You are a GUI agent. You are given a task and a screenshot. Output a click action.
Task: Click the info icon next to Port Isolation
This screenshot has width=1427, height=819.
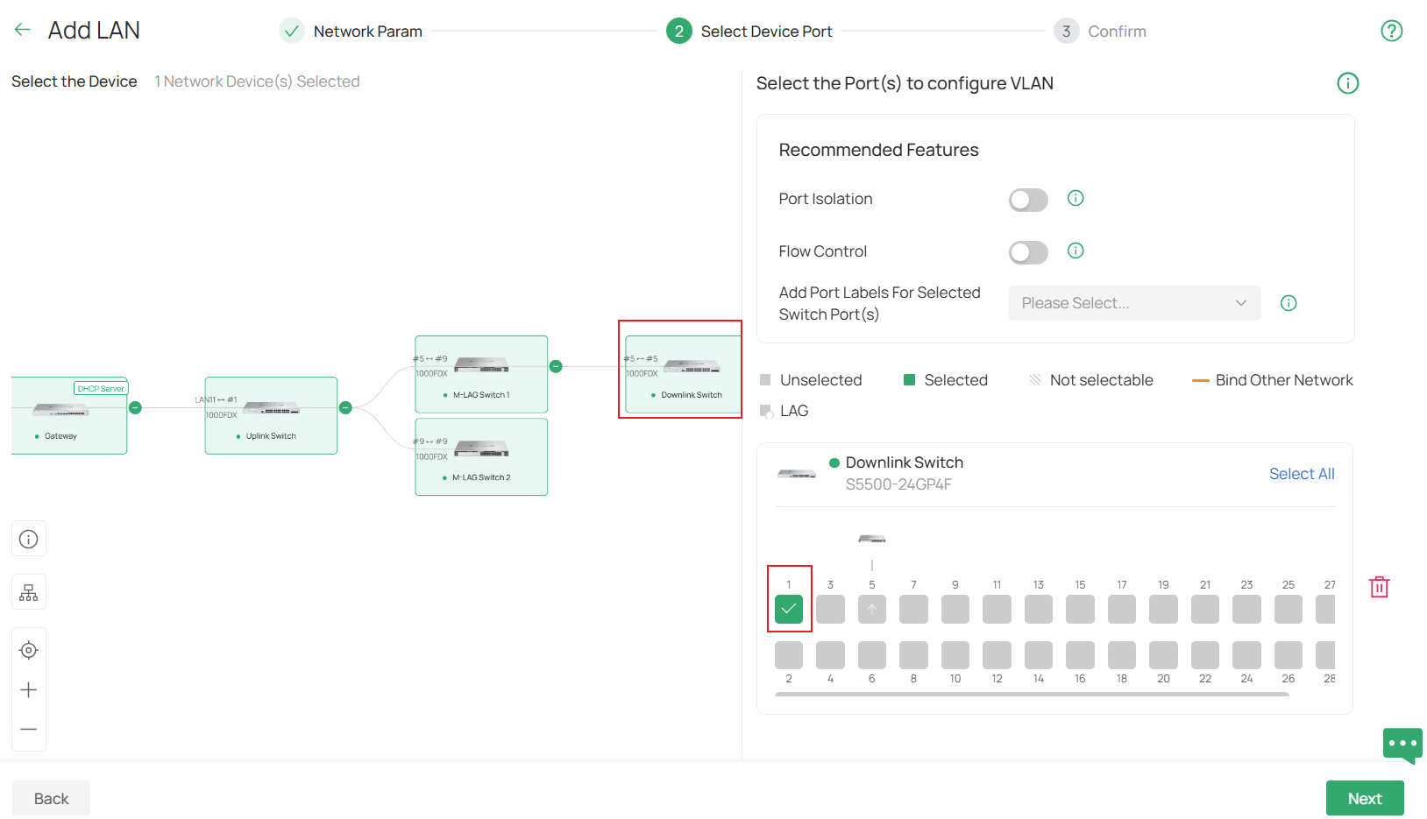tap(1076, 198)
